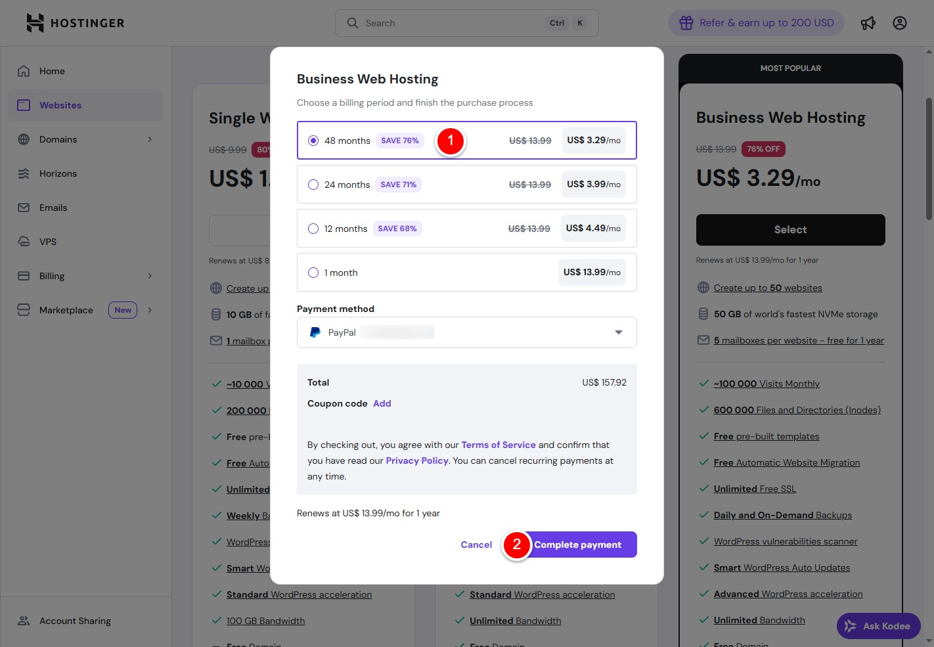
Task: Click the gift icon in refer banner
Action: click(686, 23)
